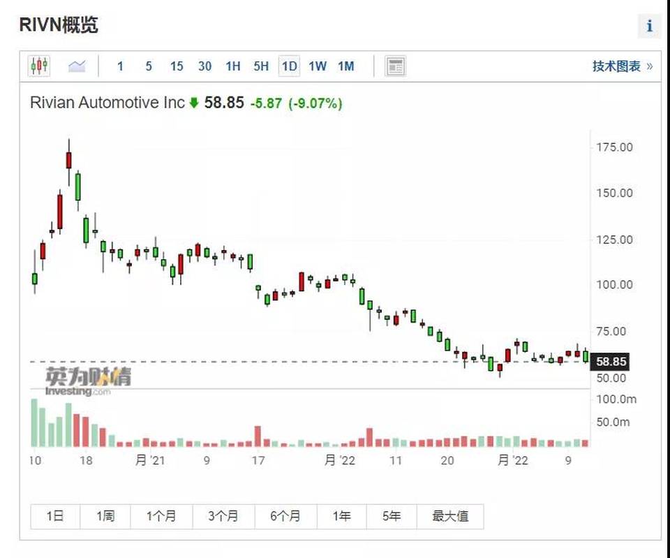Click the date label 11 on time axis
The height and width of the screenshot is (558, 670).
click(x=396, y=460)
